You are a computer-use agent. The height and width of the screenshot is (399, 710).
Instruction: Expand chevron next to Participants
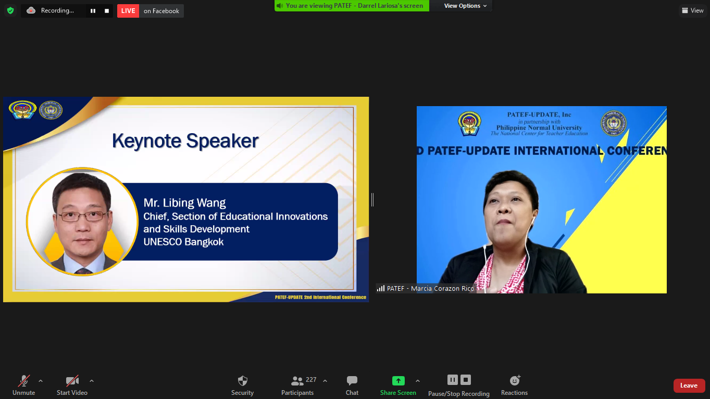325,381
